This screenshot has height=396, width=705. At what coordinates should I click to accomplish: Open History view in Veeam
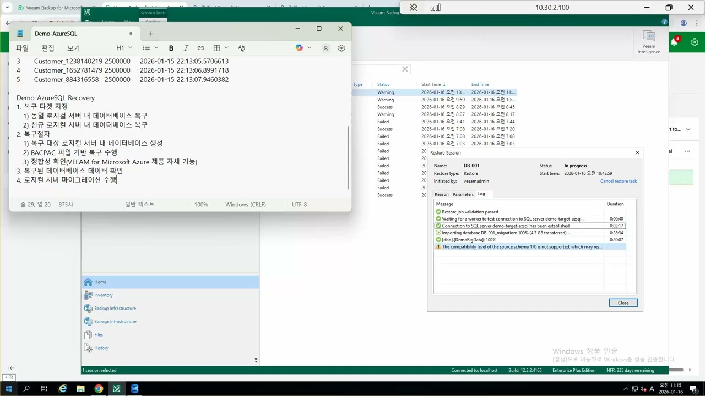click(x=170, y=348)
